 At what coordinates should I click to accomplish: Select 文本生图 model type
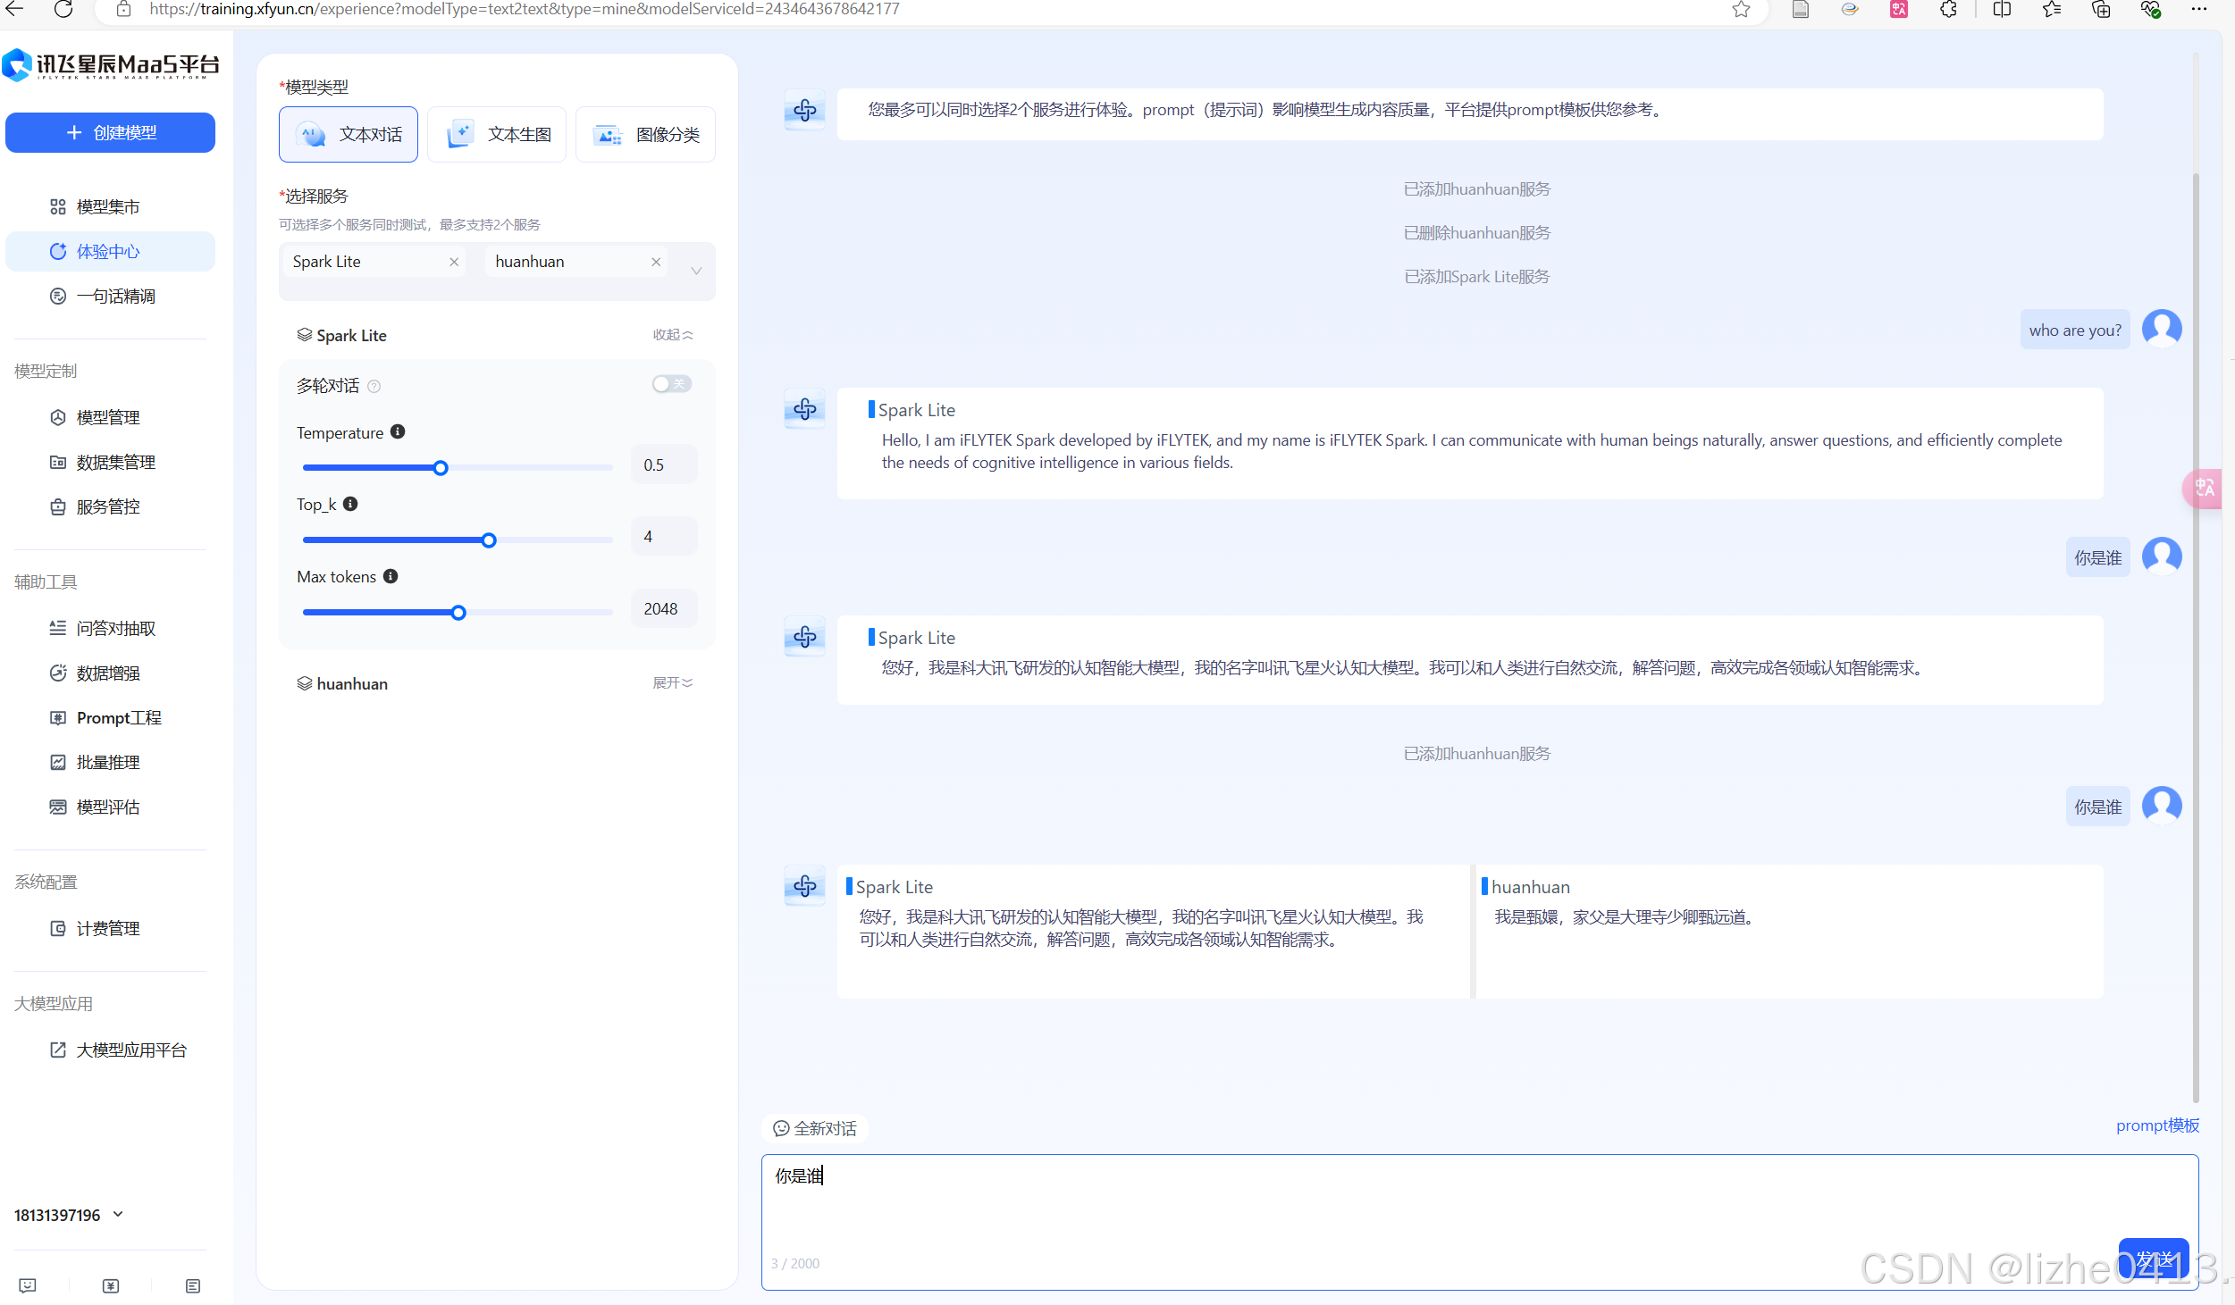(497, 135)
